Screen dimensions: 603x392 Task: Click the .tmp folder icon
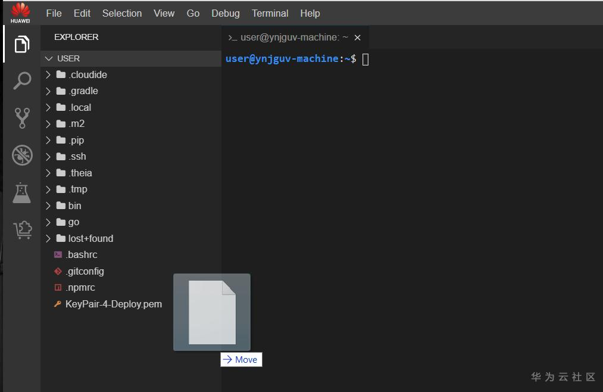pos(61,189)
